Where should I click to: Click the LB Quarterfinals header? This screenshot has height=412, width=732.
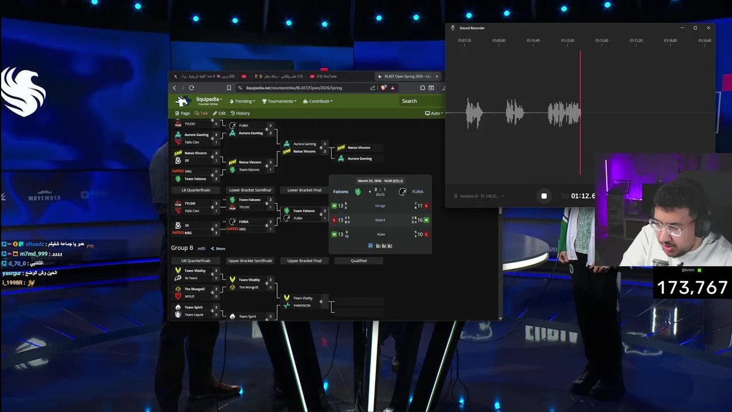[196, 190]
